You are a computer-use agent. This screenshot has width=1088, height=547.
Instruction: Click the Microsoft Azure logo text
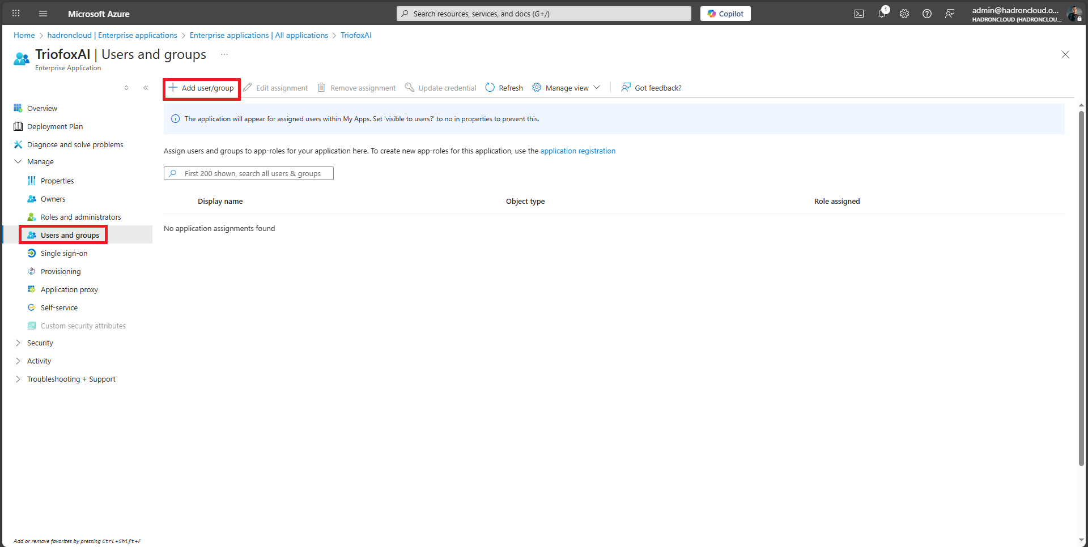(99, 14)
